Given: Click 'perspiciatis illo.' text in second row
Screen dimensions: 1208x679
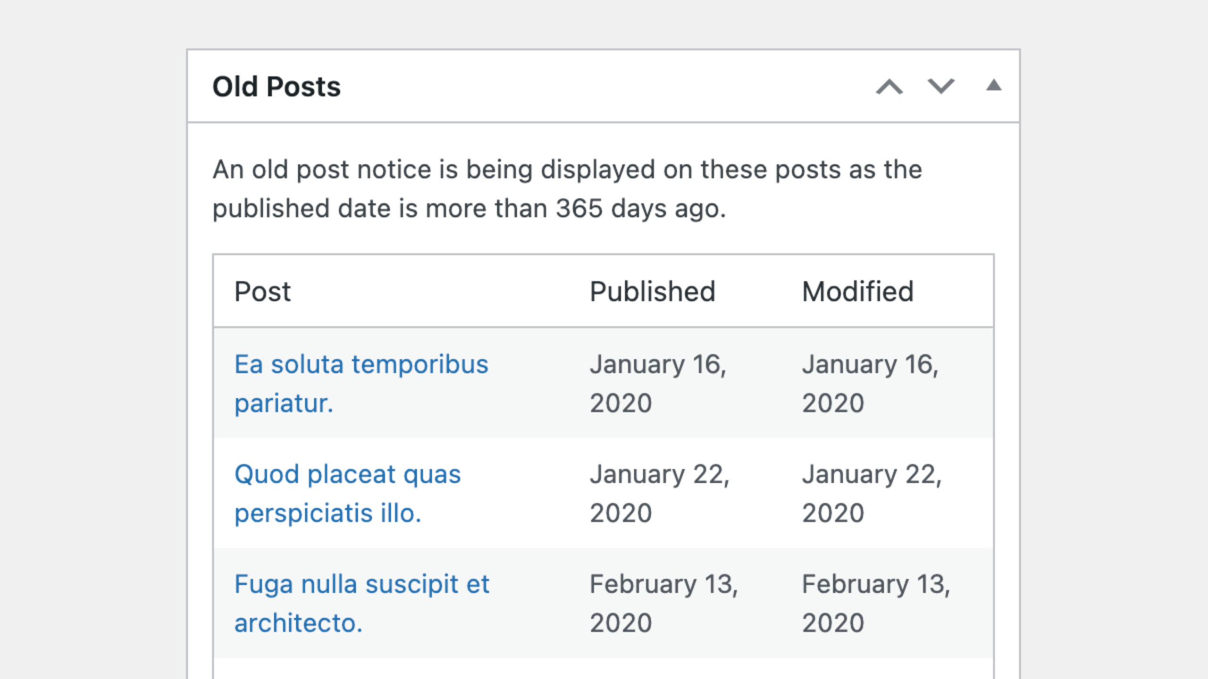Looking at the screenshot, I should 328,513.
